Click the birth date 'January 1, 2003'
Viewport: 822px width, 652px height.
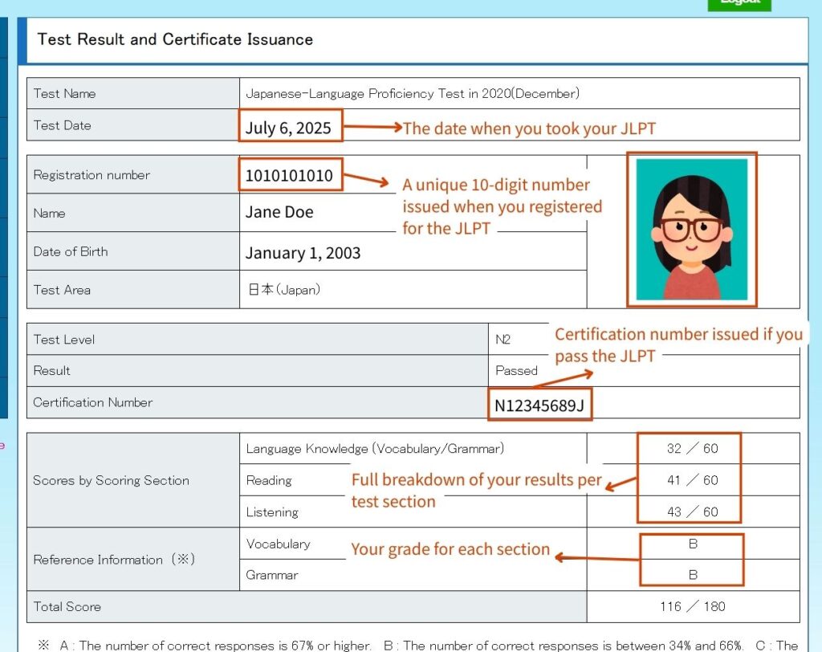click(303, 253)
